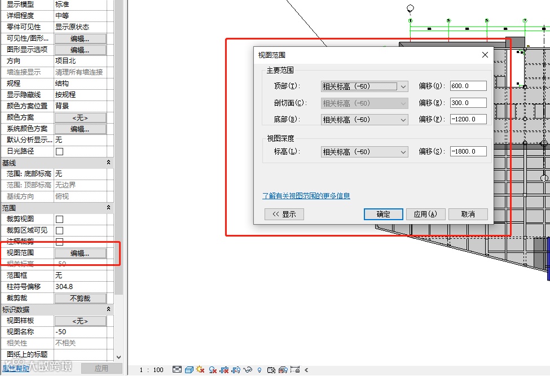This screenshot has width=550, height=376.
Task: Collapse the 基线 section
Action: (x=108, y=163)
